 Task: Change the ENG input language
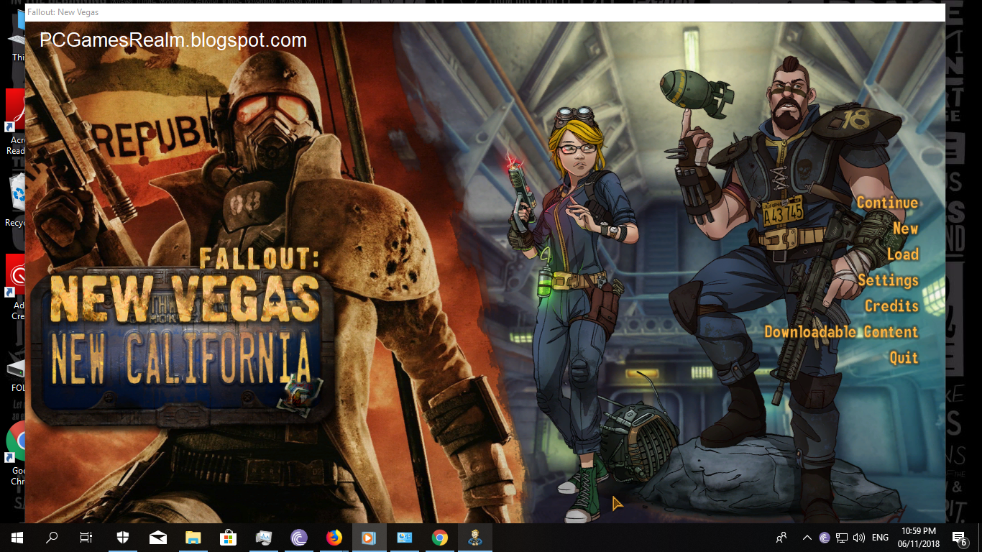coord(880,538)
